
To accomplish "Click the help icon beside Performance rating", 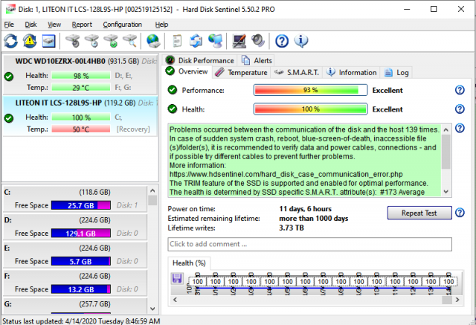I will coord(460,90).
